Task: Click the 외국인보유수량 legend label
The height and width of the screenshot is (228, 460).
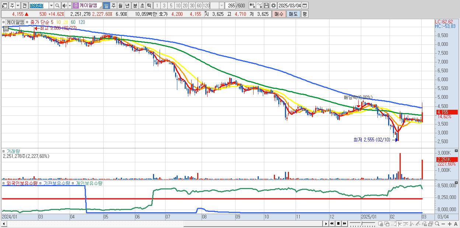Action: tap(22, 183)
